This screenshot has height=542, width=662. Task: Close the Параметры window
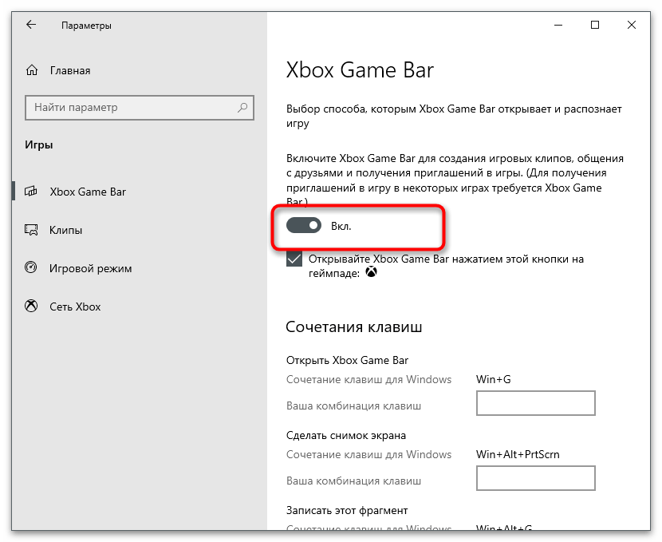632,25
